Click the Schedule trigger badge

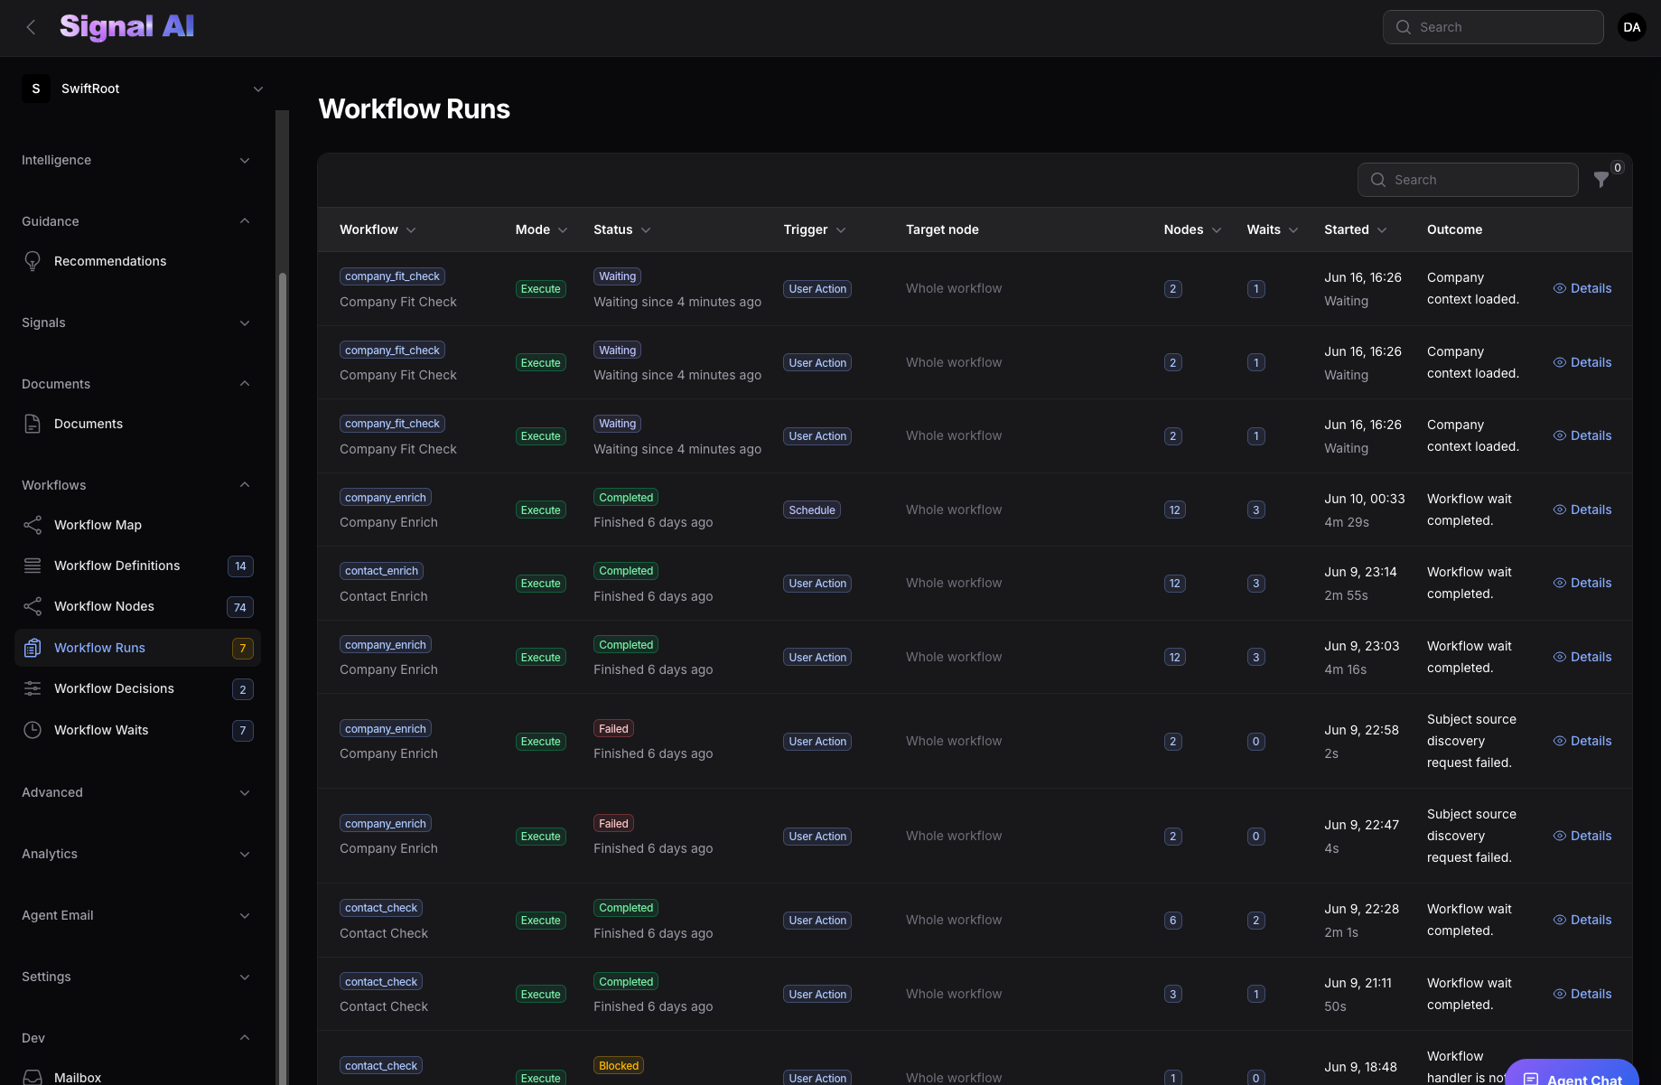click(812, 510)
